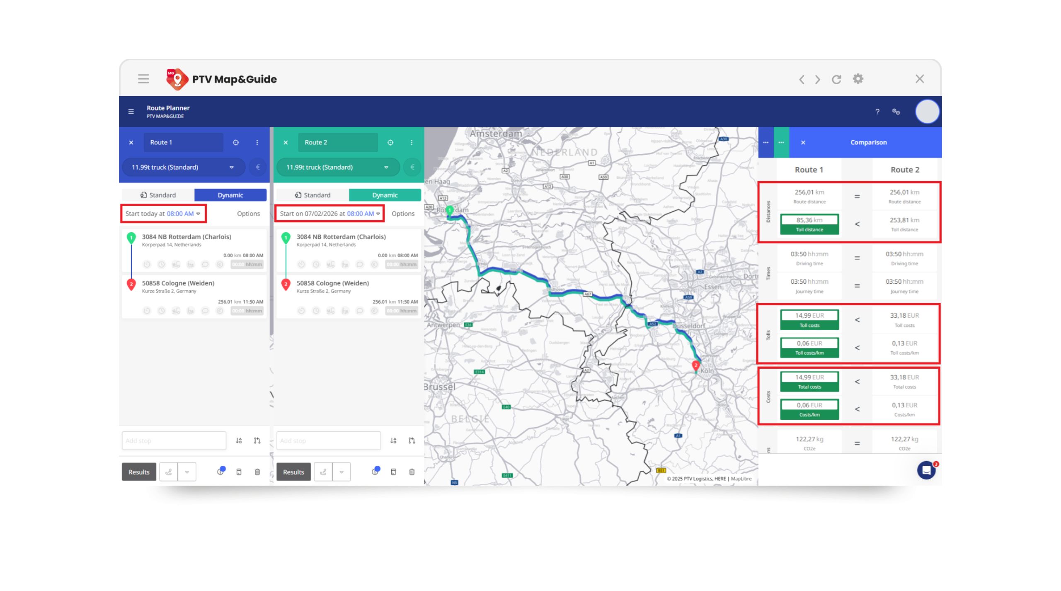Center the map on Route 2 target icon

[x=390, y=142]
